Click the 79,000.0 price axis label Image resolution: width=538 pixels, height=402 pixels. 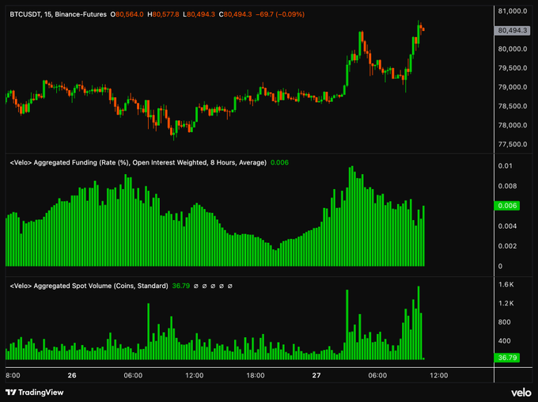click(x=513, y=87)
